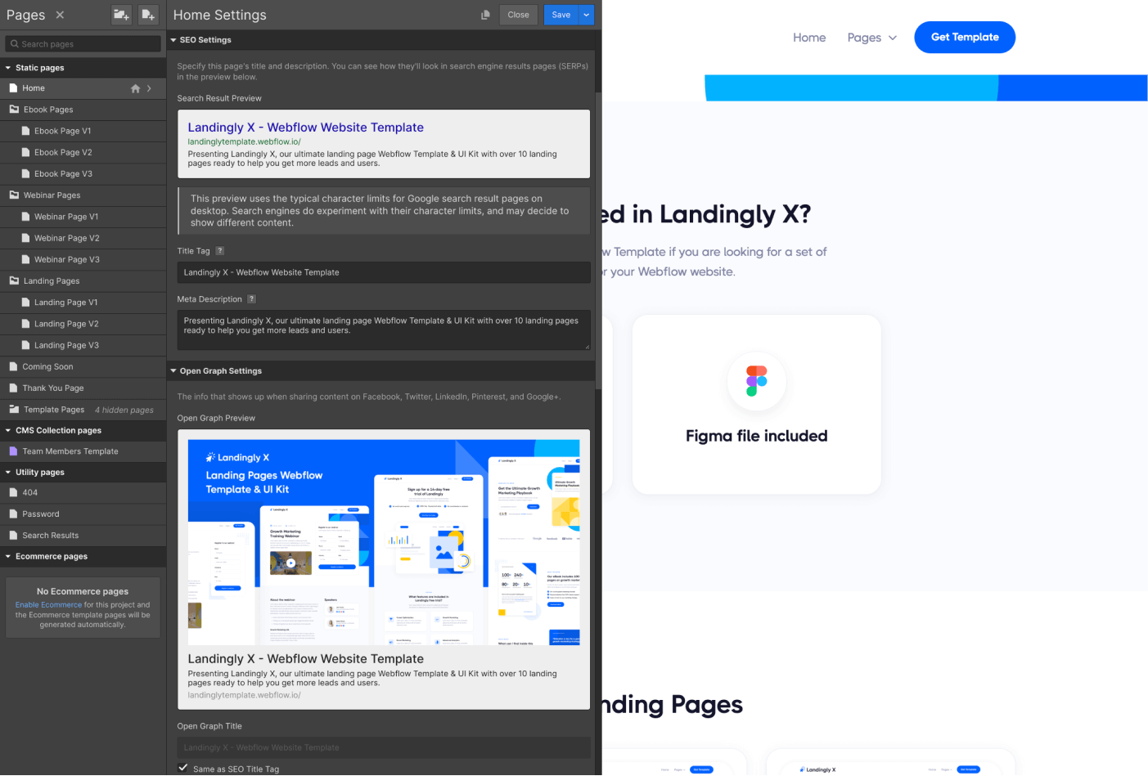
Task: Select the Home link in site navbar
Action: coord(809,38)
